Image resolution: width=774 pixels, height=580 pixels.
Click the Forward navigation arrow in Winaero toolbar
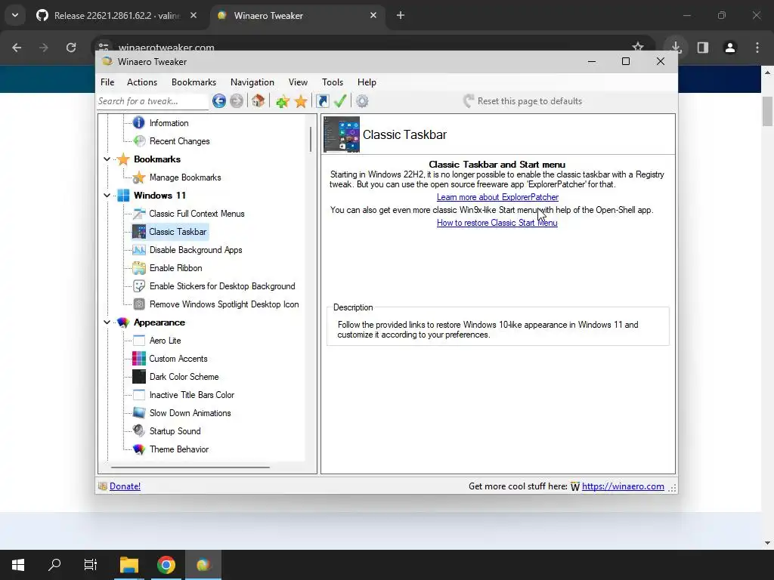point(237,101)
